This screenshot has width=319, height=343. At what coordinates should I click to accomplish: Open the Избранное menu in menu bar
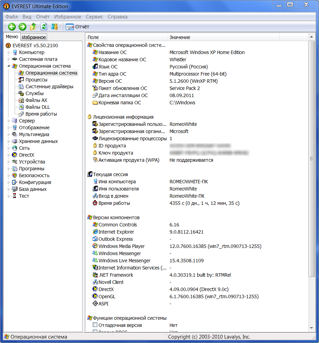coord(68,17)
